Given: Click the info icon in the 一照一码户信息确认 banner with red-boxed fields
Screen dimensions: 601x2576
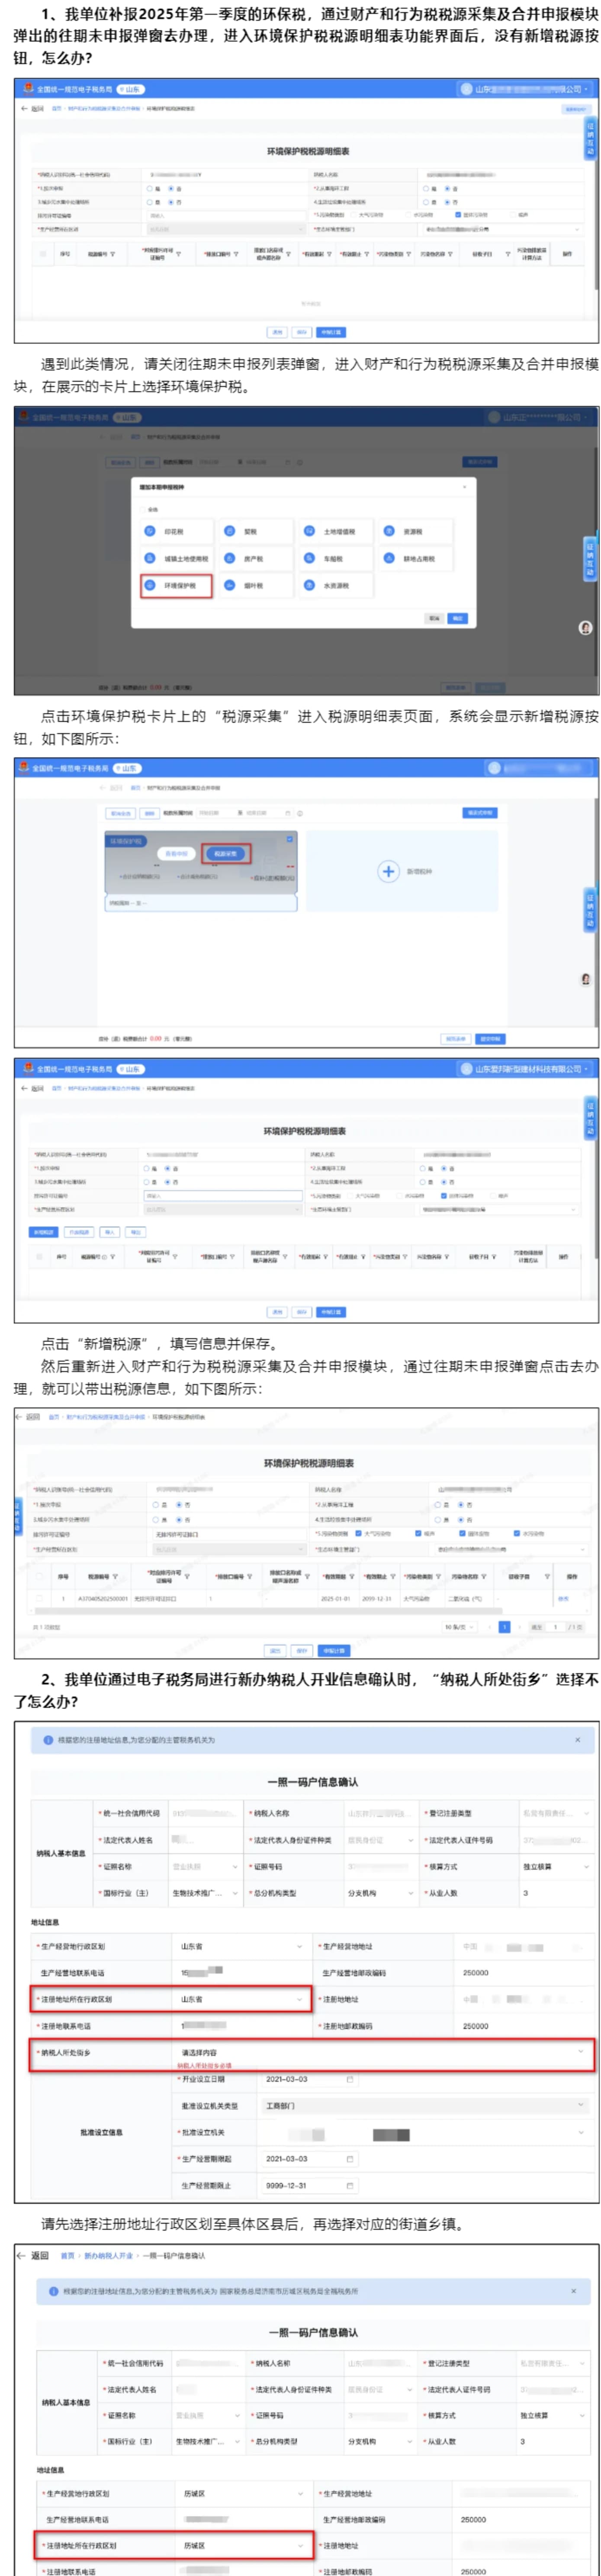Looking at the screenshot, I should [48, 1740].
